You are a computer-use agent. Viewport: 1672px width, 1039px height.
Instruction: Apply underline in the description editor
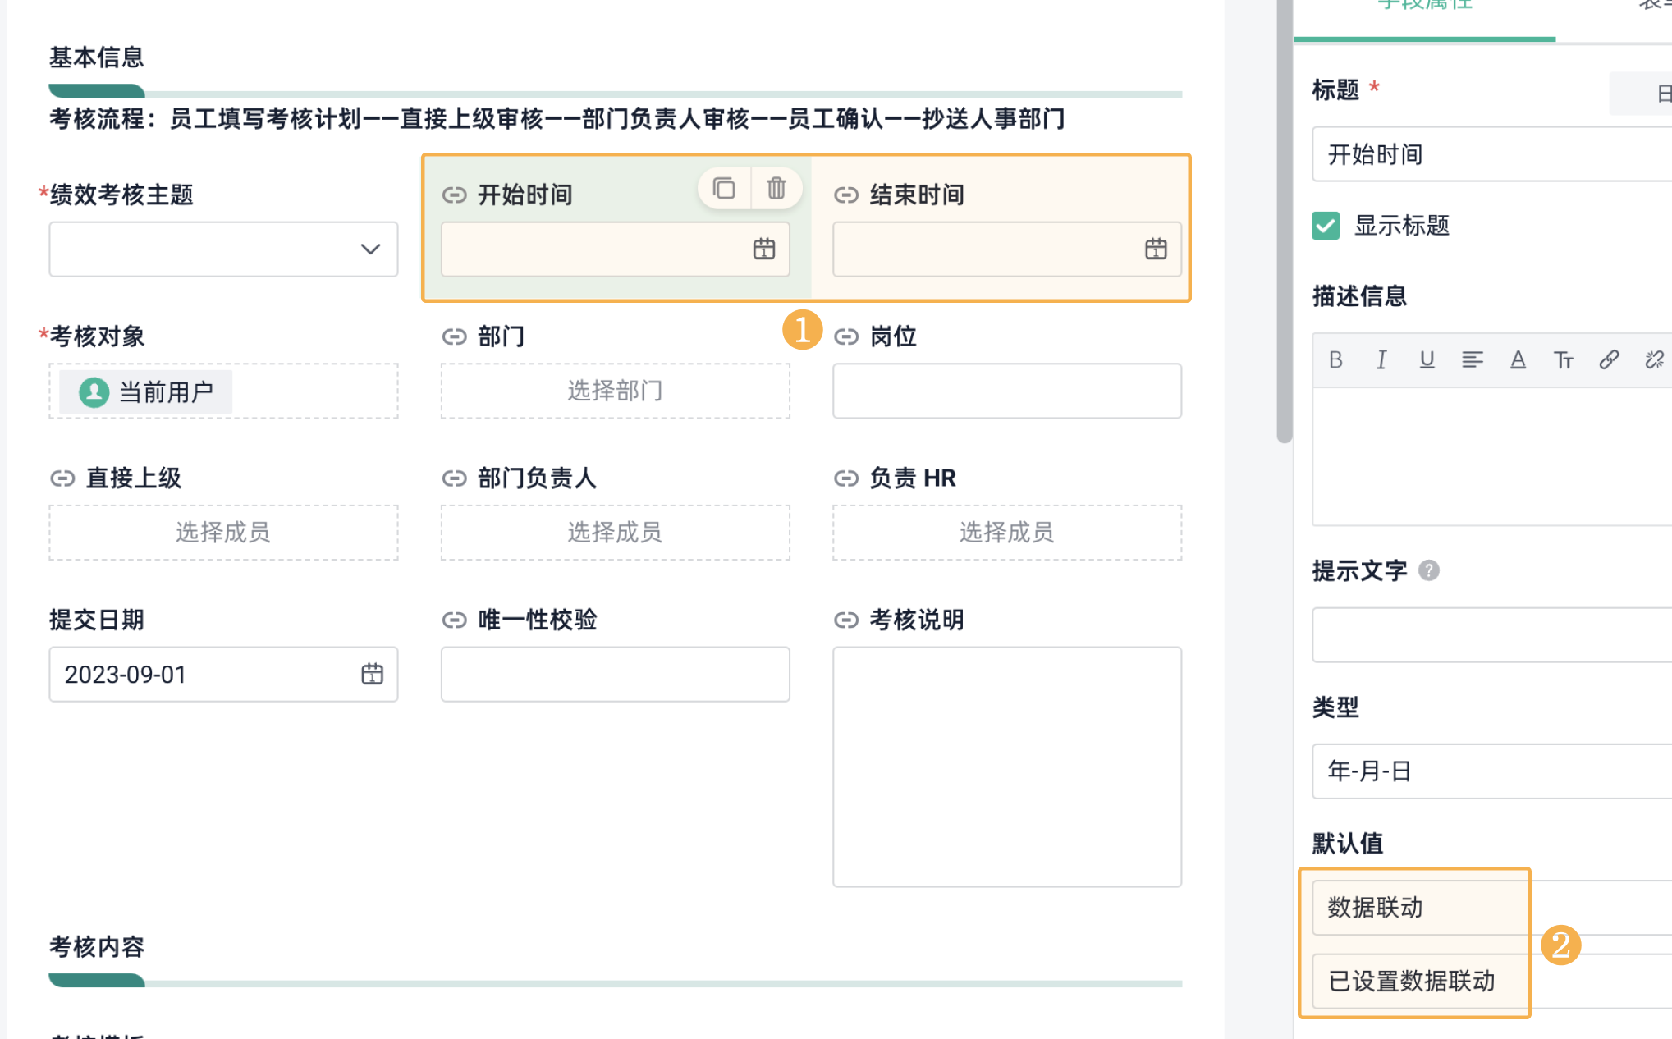(x=1427, y=359)
